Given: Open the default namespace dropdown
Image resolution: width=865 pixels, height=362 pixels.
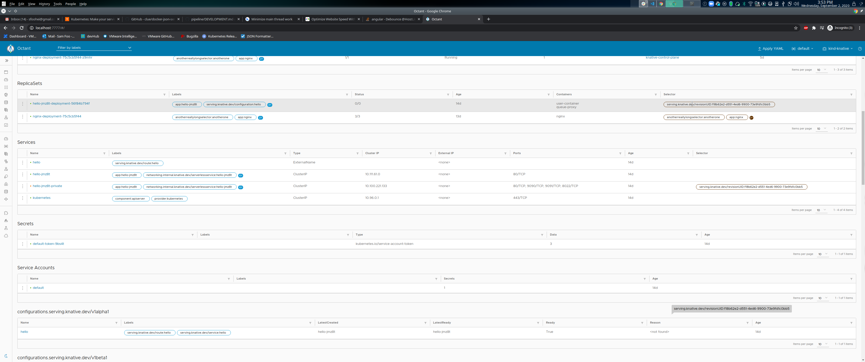Looking at the screenshot, I should 802,48.
